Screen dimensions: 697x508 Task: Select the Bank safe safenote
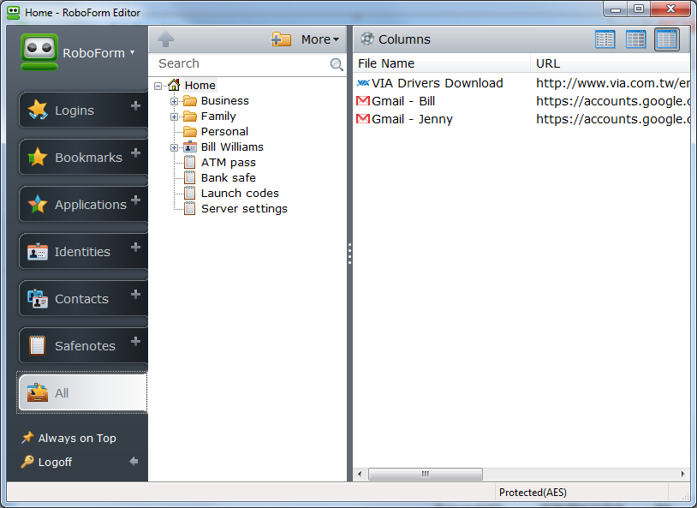229,178
